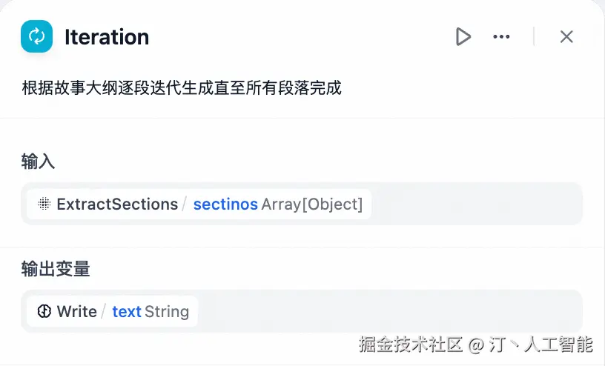Open the input variable selector field
Viewport: 605px width, 366px height.
coord(475,204)
